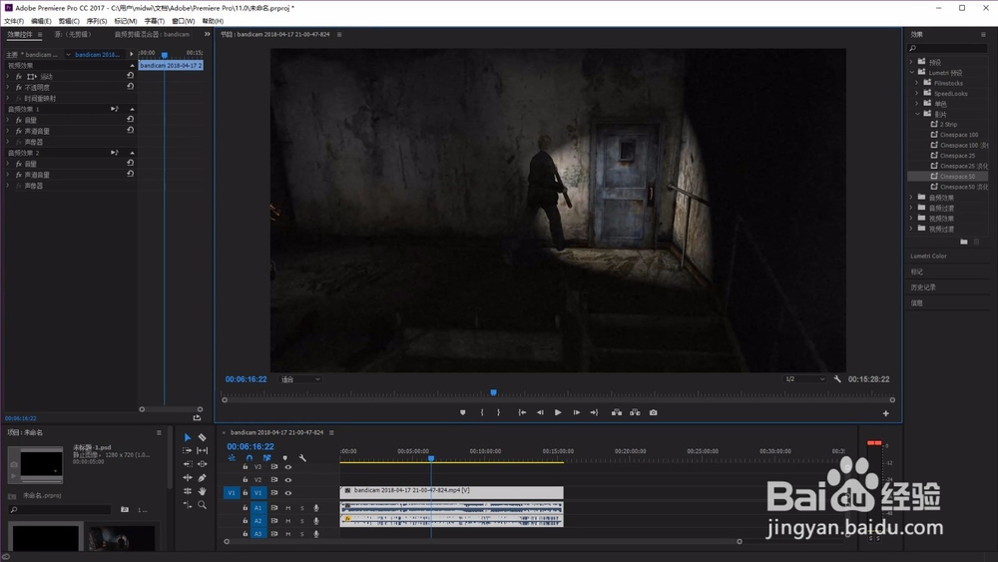
Task: Open the 文件(F) menu
Action: tap(14, 21)
